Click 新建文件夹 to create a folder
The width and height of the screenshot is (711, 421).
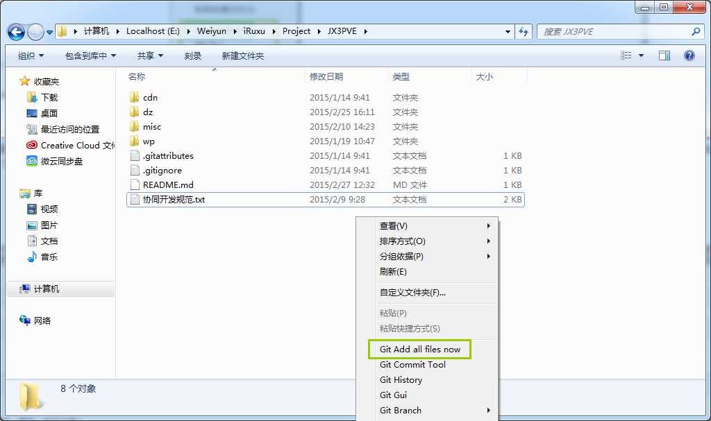242,55
